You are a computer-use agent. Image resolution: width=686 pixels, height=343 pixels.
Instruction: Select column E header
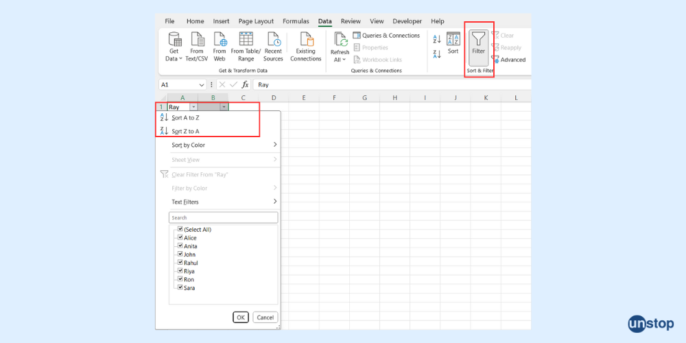coord(304,97)
